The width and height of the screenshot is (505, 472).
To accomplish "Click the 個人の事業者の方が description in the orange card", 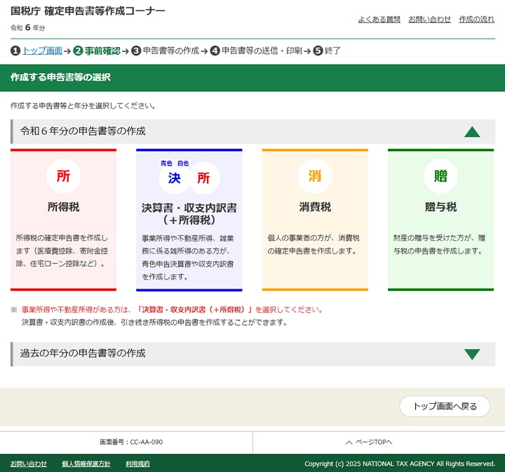I will [314, 244].
